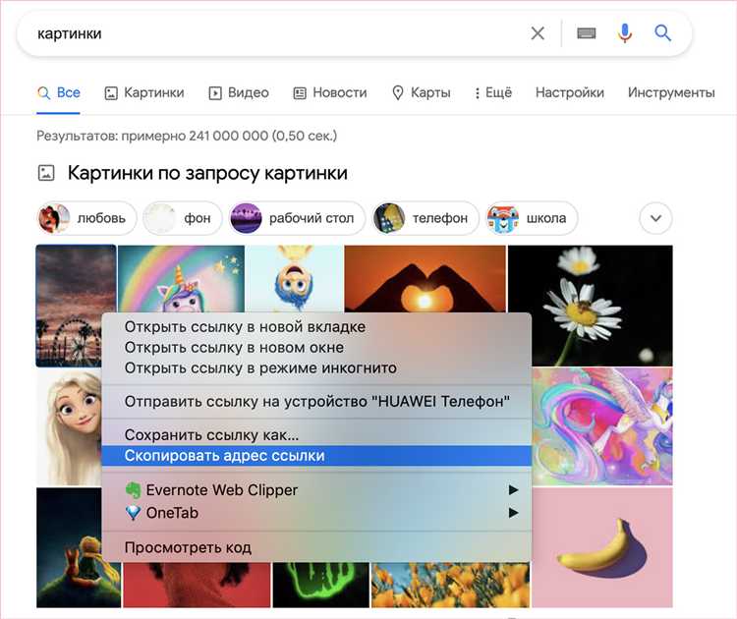Image resolution: width=737 pixels, height=619 pixels.
Task: Click the OneTab icon in context menu
Action: coord(134,512)
